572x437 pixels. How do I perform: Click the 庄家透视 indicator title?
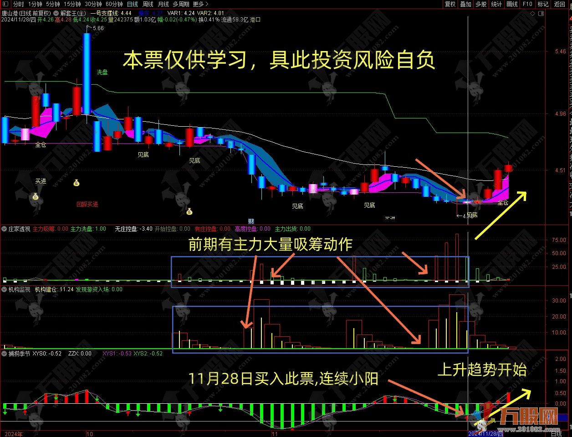point(20,229)
